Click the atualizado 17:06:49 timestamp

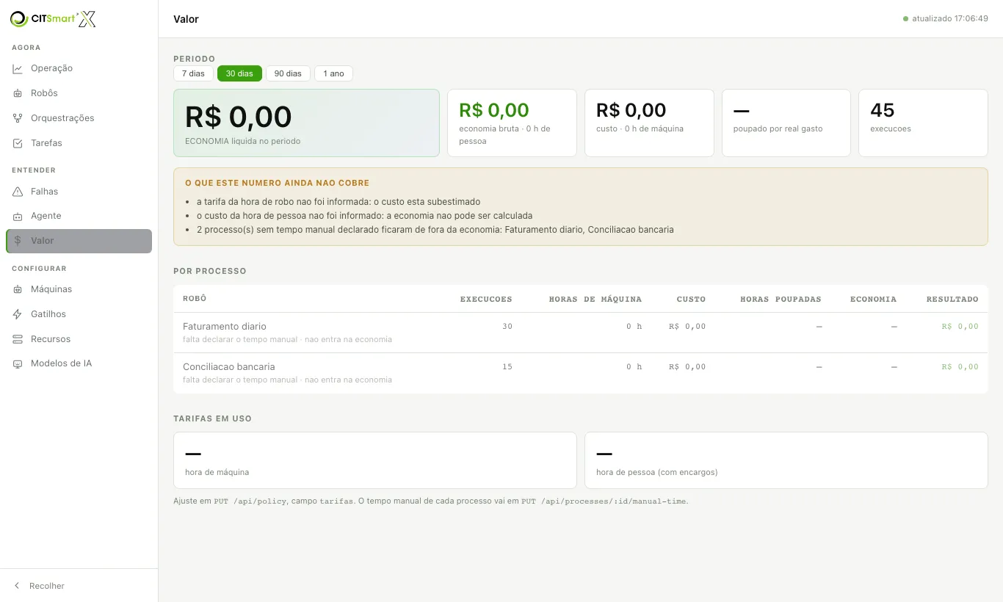(950, 19)
